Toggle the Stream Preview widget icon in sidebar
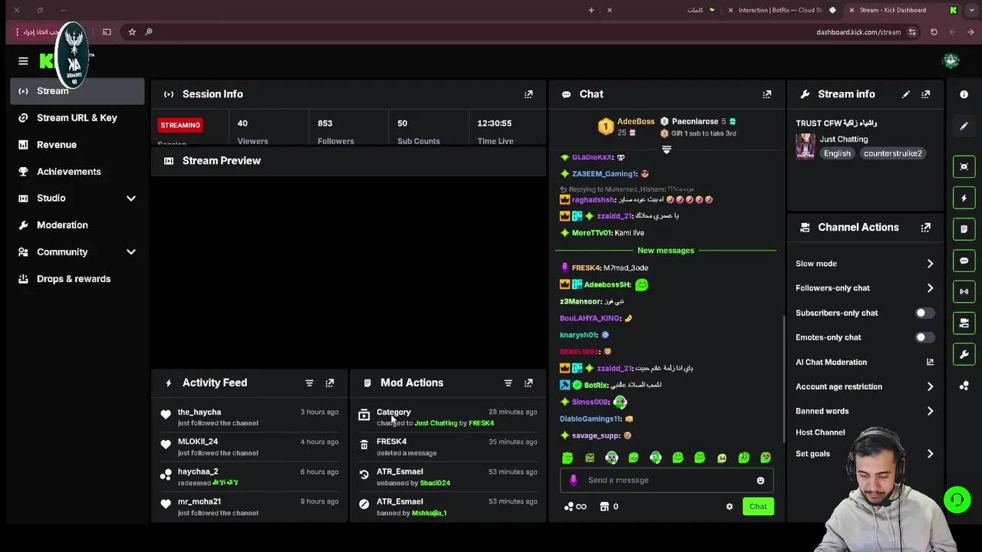The image size is (982, 552). click(964, 166)
